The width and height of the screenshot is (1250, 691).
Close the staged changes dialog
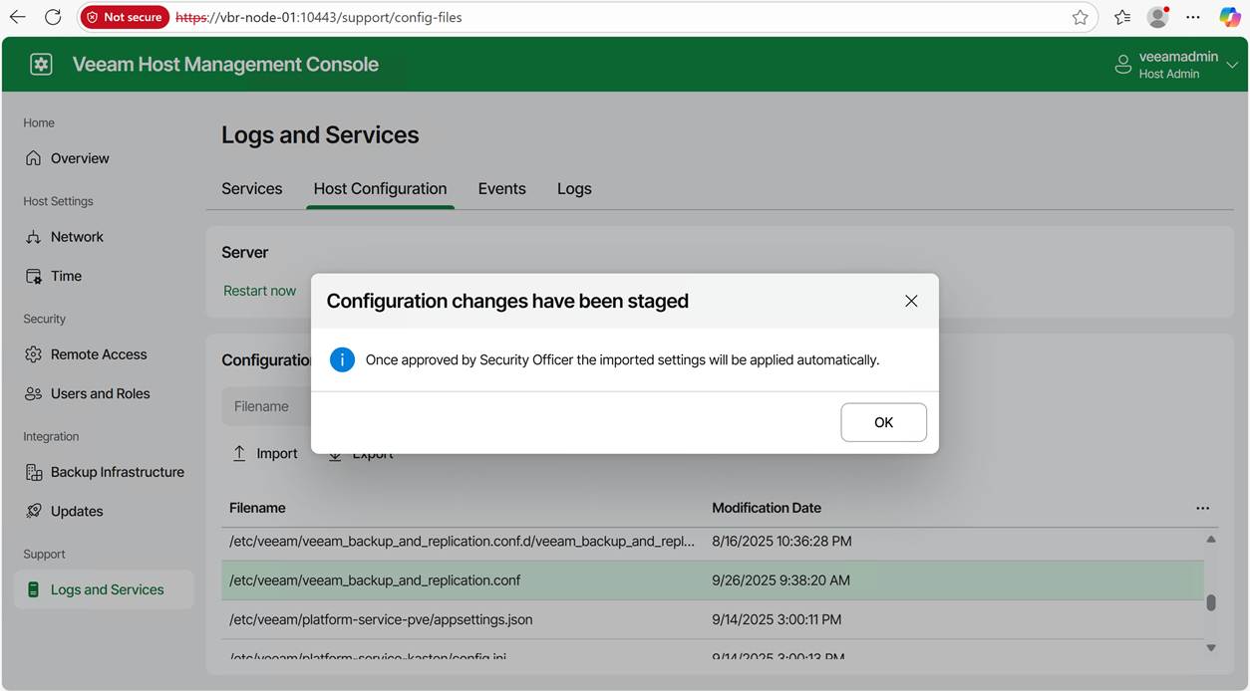click(x=910, y=301)
